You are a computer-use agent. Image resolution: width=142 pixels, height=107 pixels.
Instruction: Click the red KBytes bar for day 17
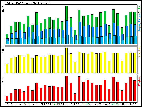[x=75, y=97]
